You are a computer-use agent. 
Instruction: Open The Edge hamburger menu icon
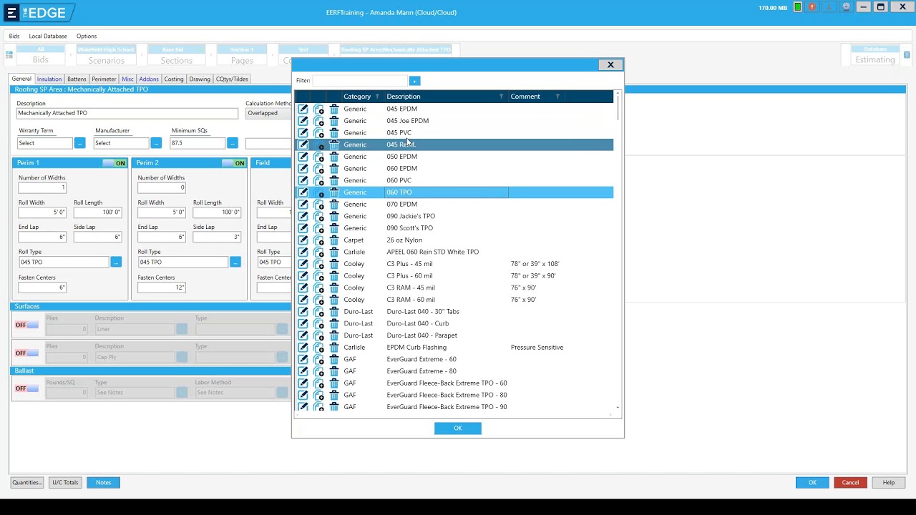pyautogui.click(x=11, y=13)
